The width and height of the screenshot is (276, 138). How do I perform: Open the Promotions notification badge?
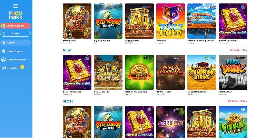point(22,67)
